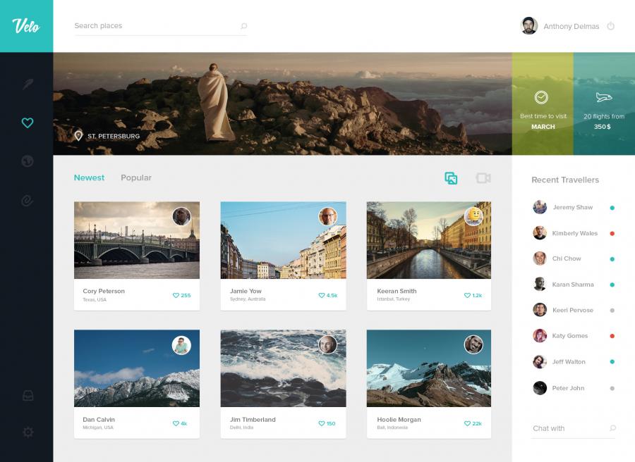
Task: Like Cory Peterson's photo with 255 hearts
Action: click(176, 295)
